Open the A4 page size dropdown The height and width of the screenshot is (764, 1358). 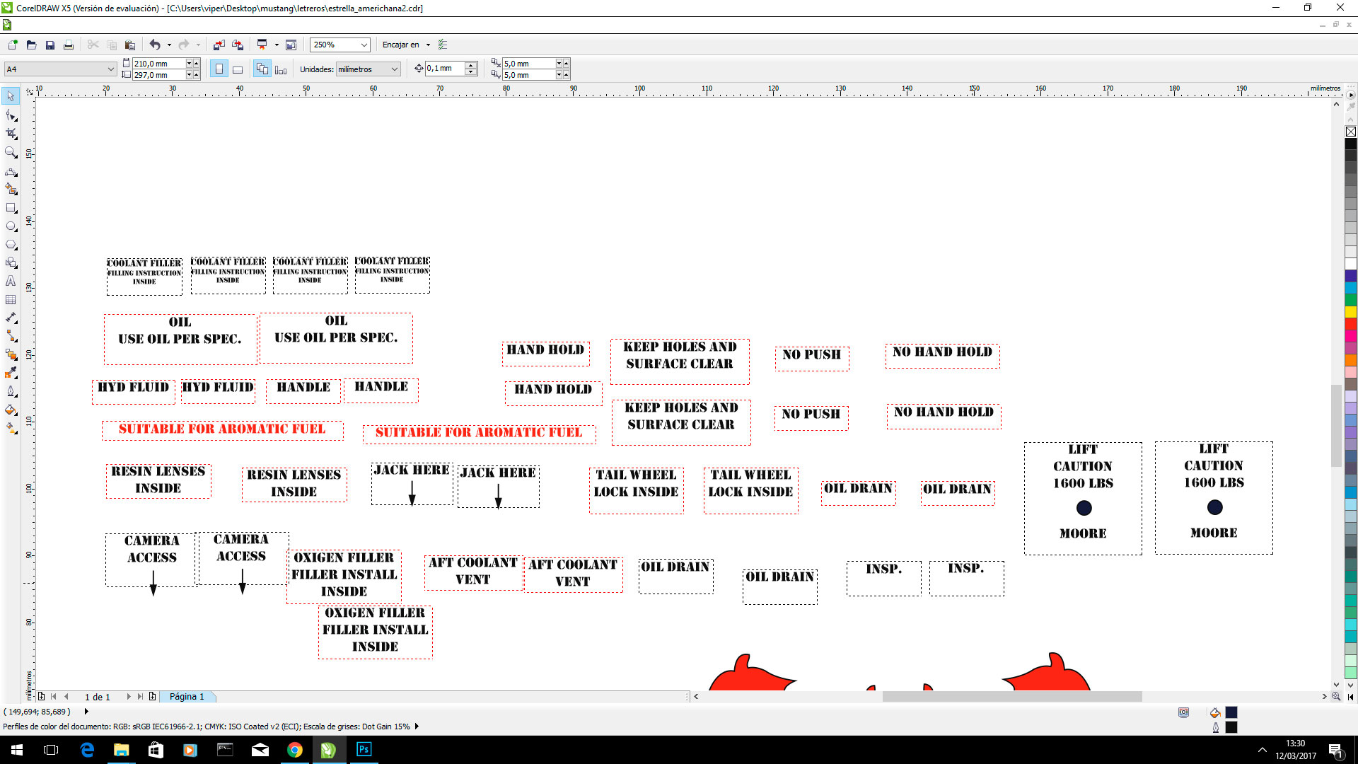pos(111,69)
